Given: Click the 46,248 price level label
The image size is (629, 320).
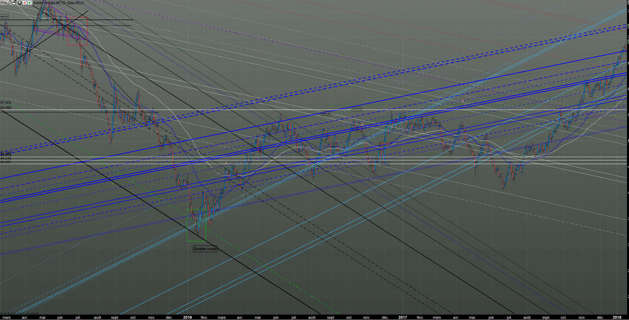Looking at the screenshot, I should pos(6,158).
